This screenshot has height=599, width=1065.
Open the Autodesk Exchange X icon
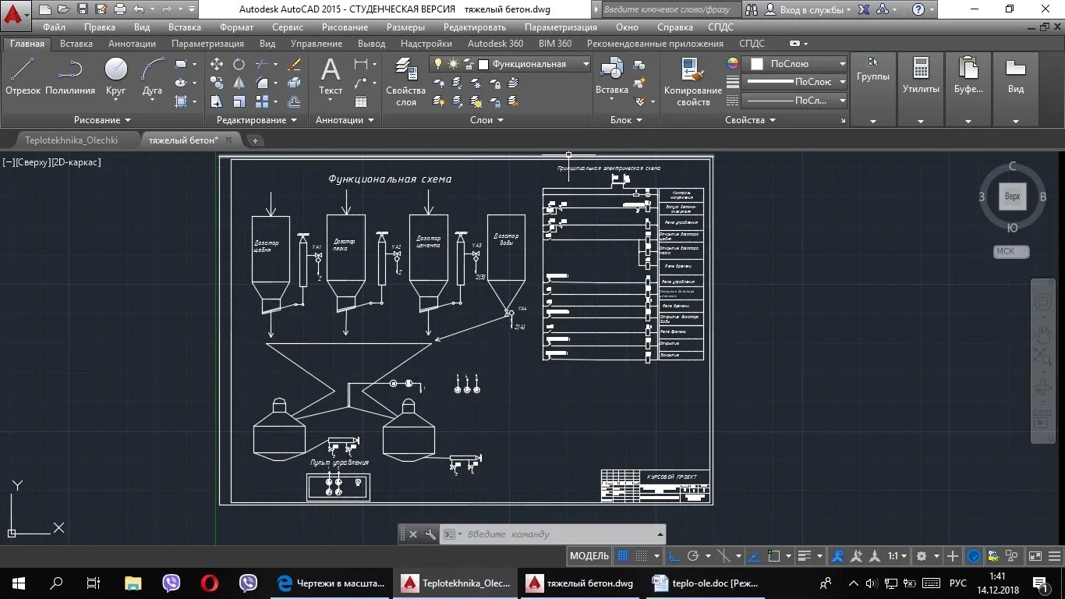(x=864, y=9)
